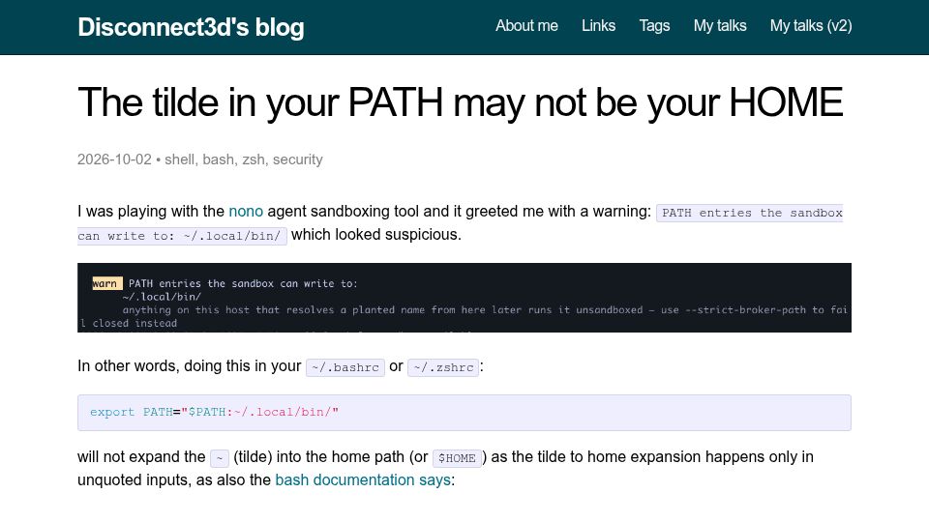The height and width of the screenshot is (522, 929).
Task: Open the Tags page
Action: 654,26
